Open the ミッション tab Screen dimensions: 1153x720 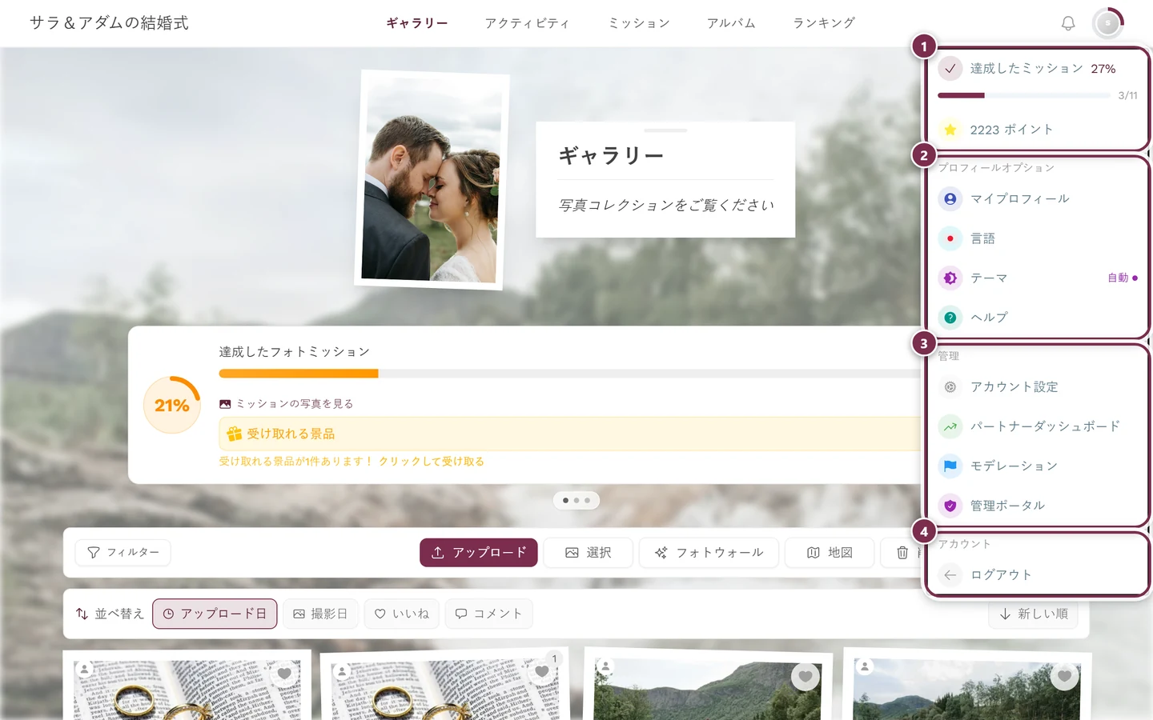click(x=639, y=23)
